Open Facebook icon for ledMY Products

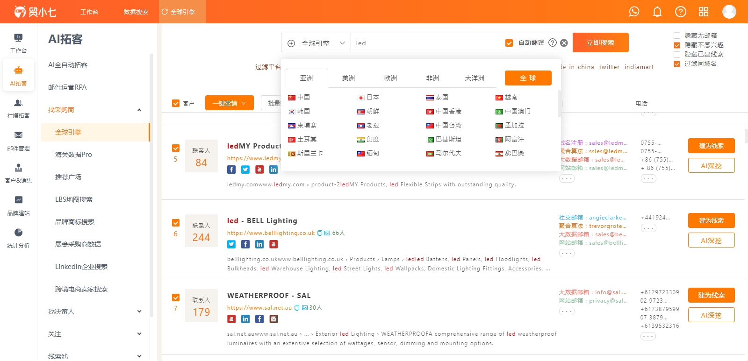(231, 170)
